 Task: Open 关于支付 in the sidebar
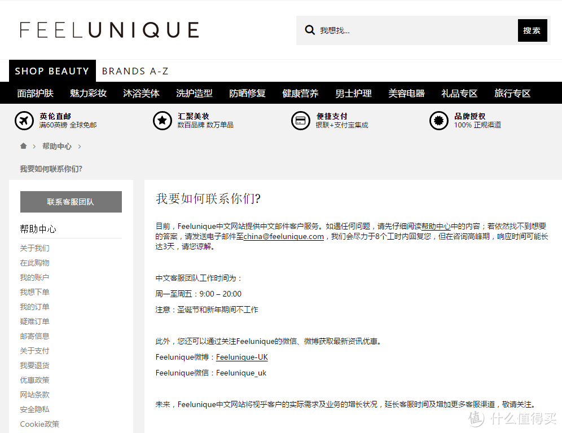click(x=35, y=351)
